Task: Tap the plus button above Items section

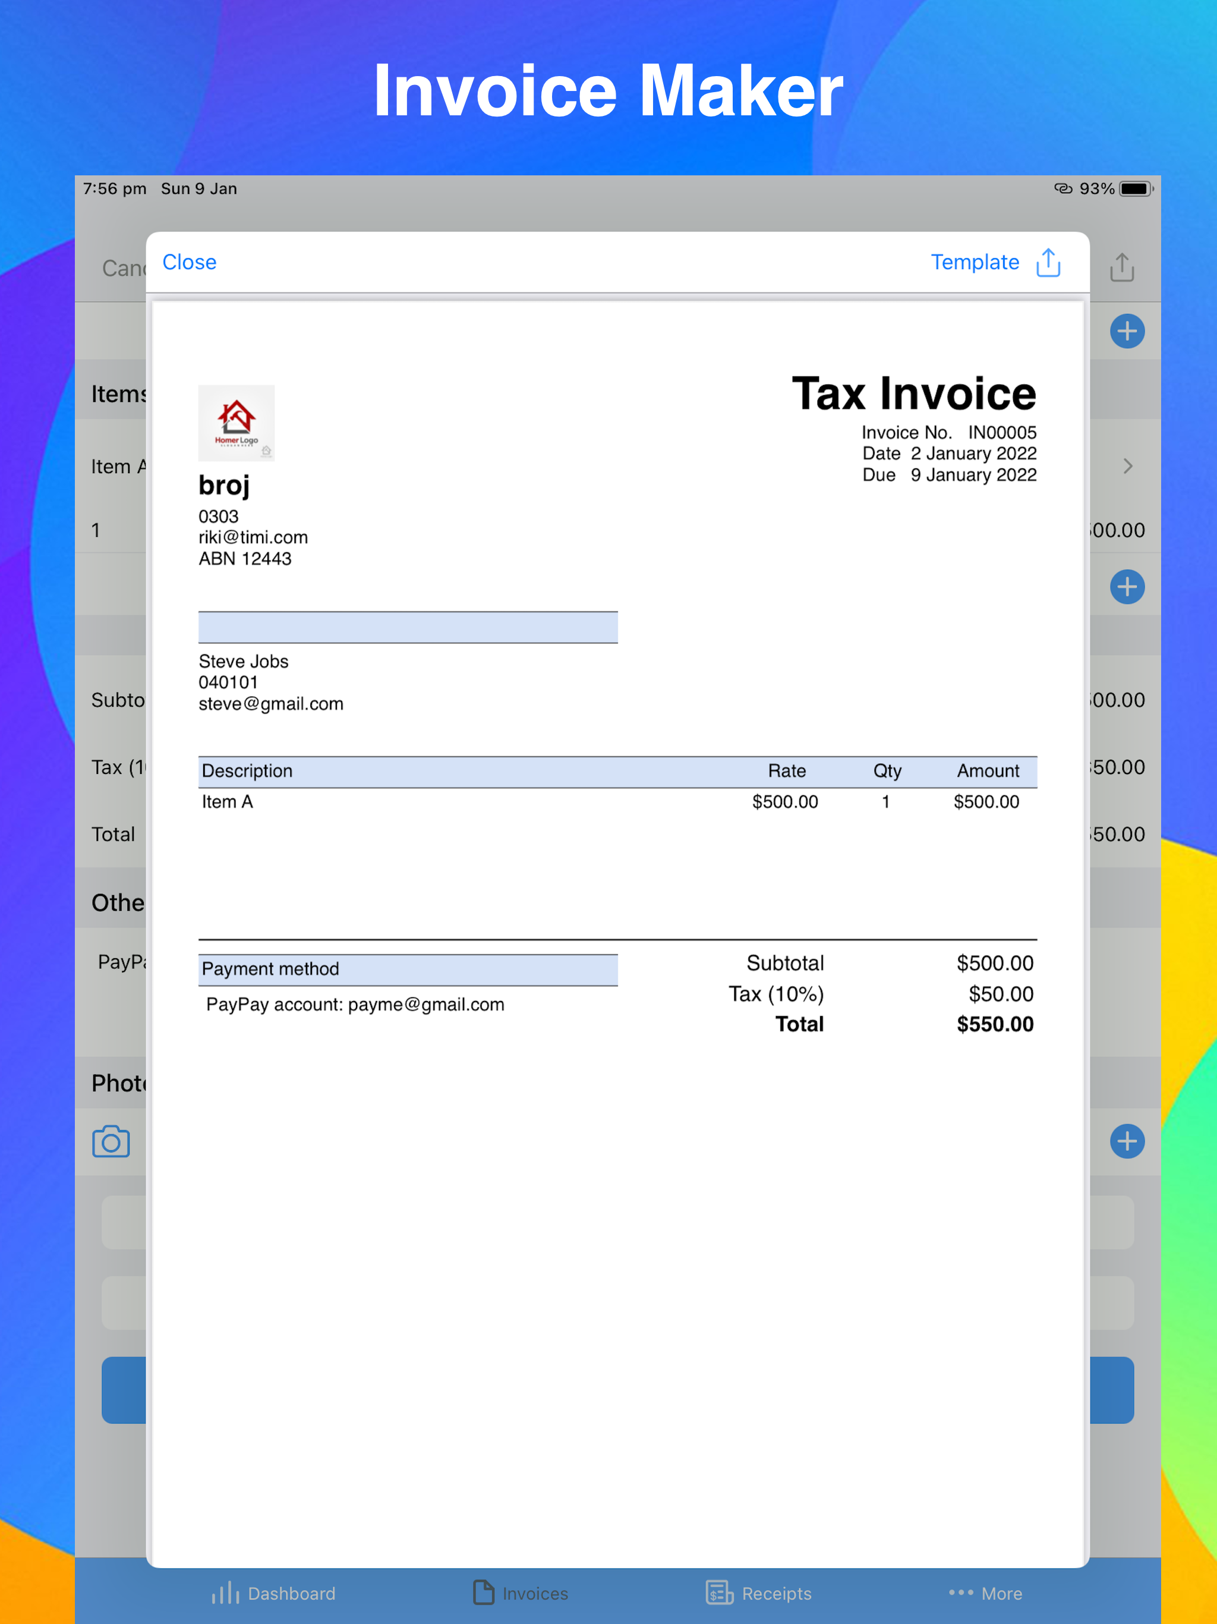Action: pos(1127,331)
